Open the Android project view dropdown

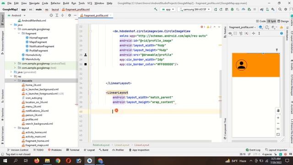point(16,15)
